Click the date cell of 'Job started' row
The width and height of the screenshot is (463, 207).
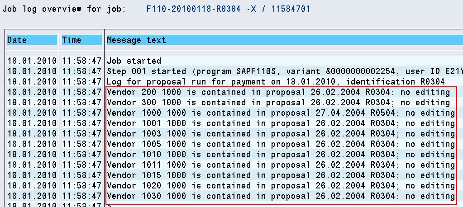point(32,61)
